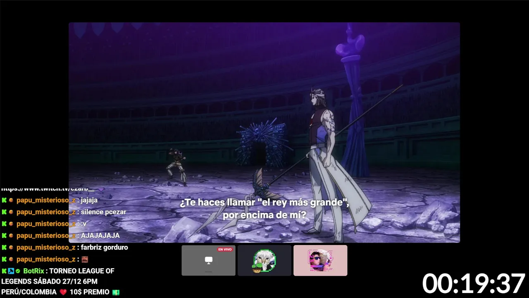Click 'LEGENDS SÁBADO 27/12 6PM' chat text

point(49,281)
